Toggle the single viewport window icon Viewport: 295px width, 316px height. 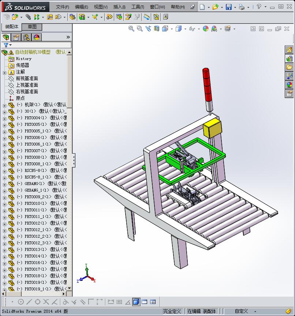[144, 302]
